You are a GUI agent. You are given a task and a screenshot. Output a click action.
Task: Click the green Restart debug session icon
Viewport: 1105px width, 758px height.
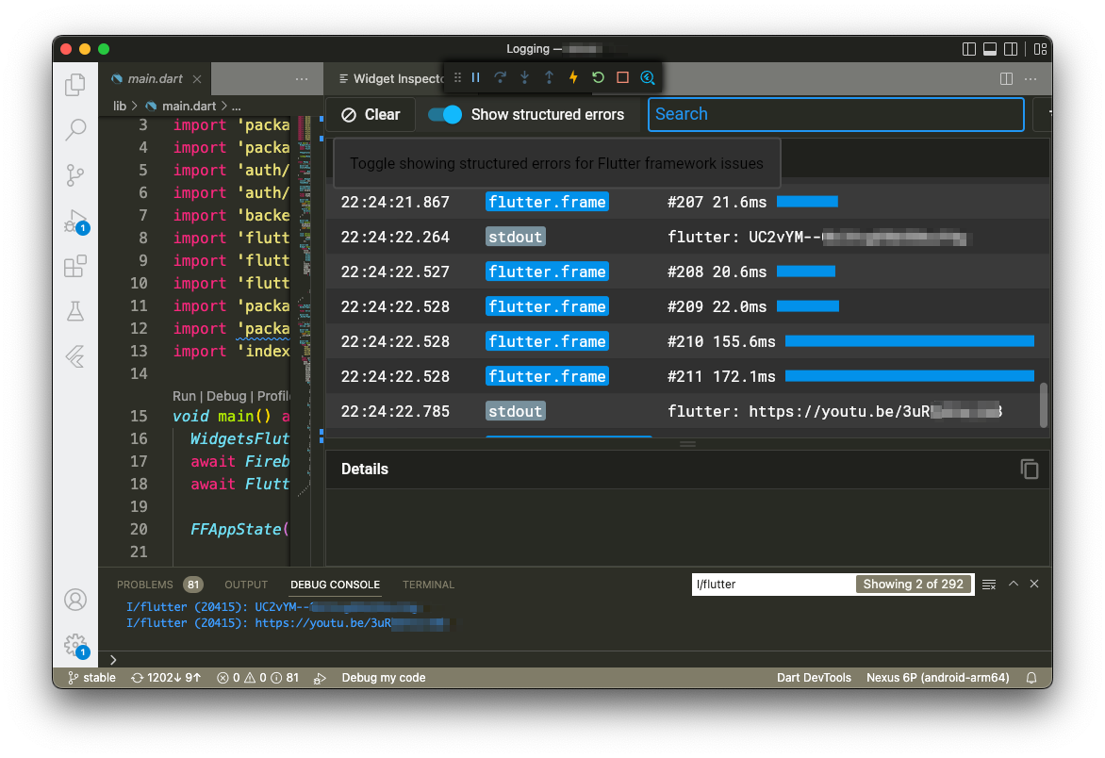[x=598, y=78]
